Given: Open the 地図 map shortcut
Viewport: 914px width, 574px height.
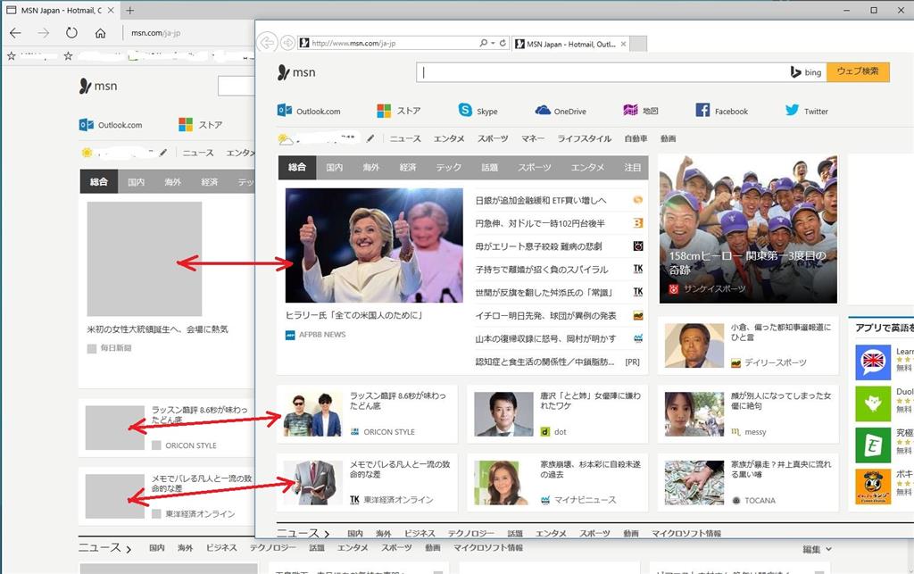Looking at the screenshot, I should click(x=641, y=111).
